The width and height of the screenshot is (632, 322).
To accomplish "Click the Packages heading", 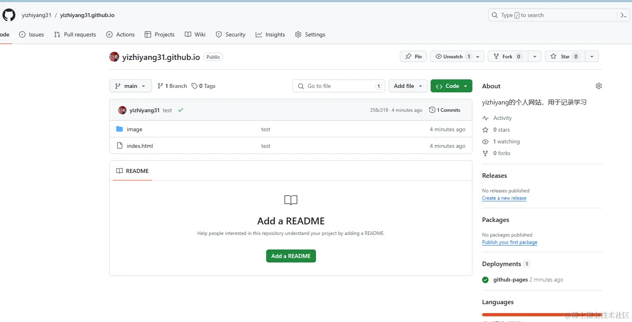I will [495, 220].
